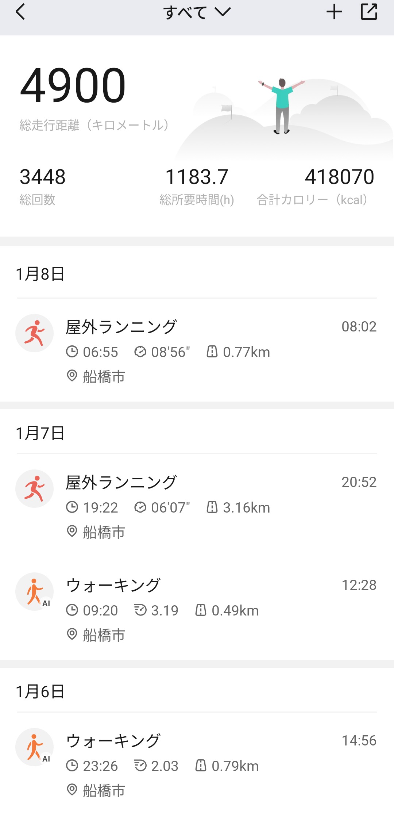This screenshot has height=813, width=394.
Task: Open the すべて activity filter dropdown
Action: click(197, 12)
